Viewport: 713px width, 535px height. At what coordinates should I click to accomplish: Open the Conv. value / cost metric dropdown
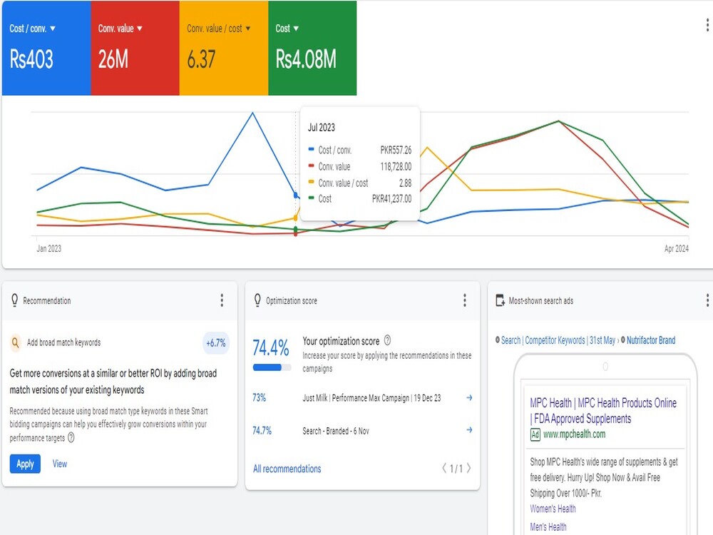coord(219,29)
